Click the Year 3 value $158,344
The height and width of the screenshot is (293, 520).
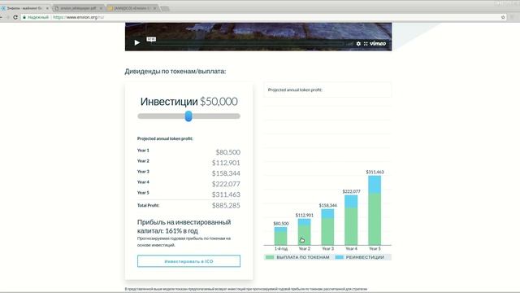tap(226, 173)
